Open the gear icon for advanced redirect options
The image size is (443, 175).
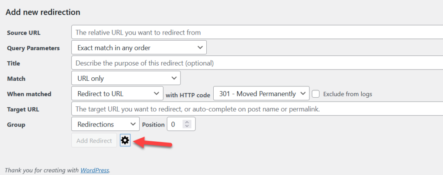(125, 140)
